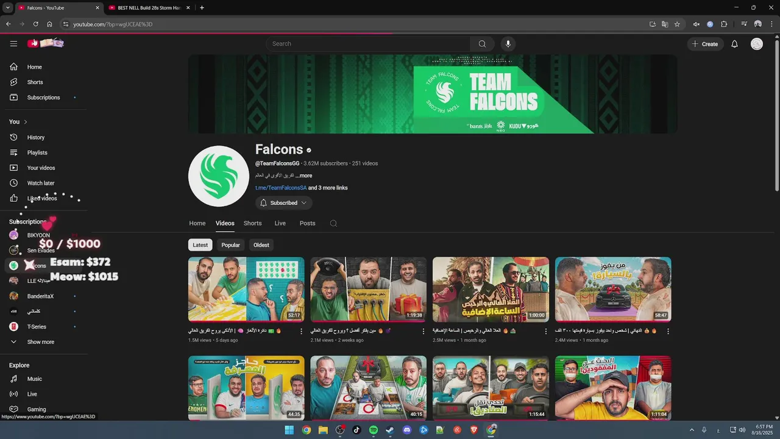Open media controls icon in toolbar
The image size is (780, 439).
pyautogui.click(x=744, y=24)
